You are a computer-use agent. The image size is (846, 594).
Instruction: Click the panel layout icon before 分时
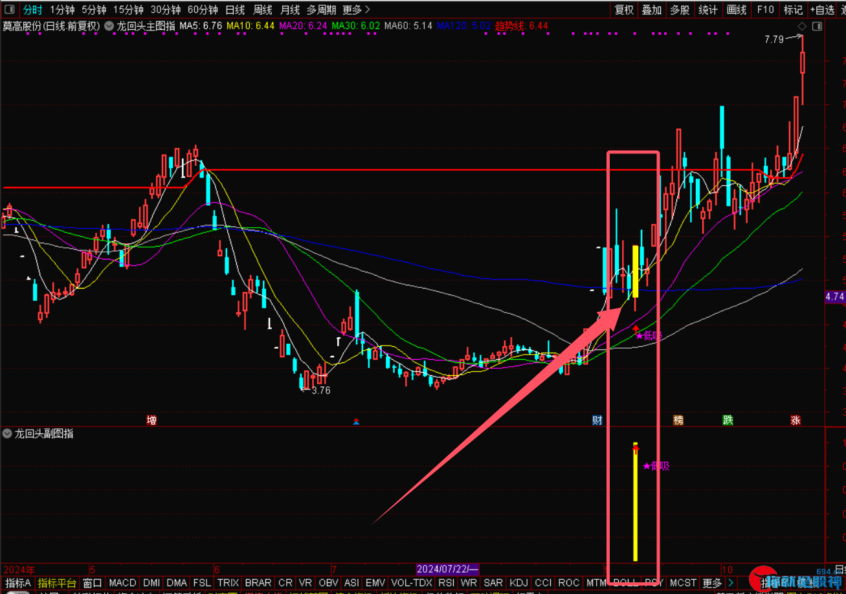click(10, 10)
